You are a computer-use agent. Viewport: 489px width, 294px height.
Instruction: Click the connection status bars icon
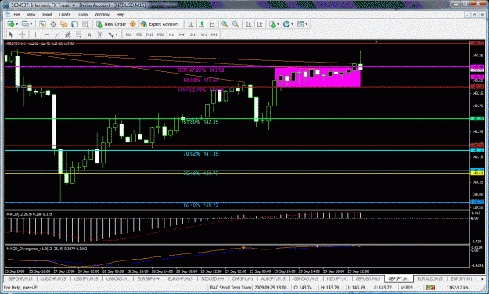430,287
